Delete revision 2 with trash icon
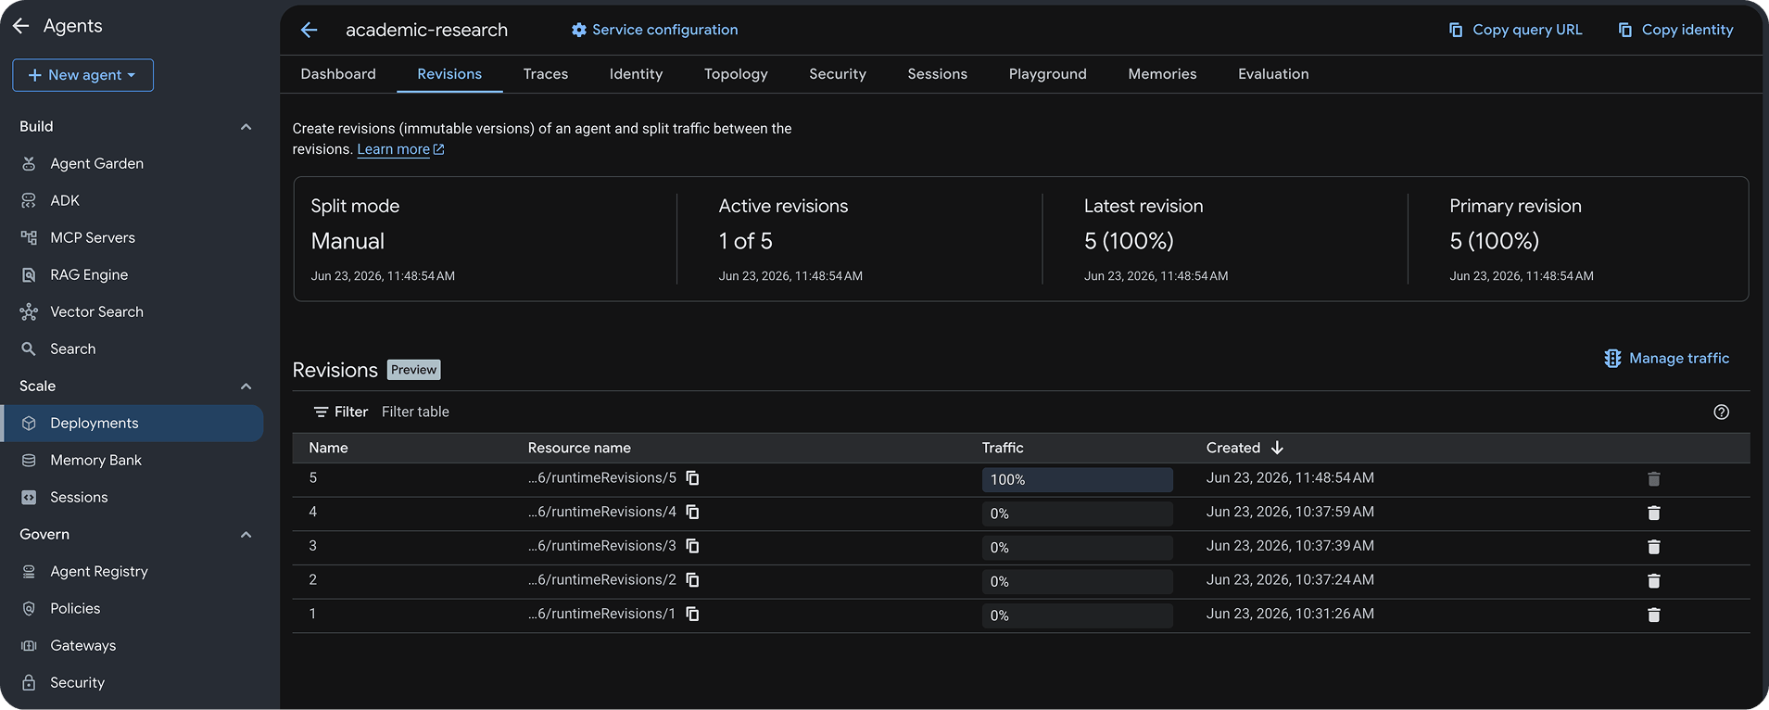Screen dimensions: 1769x710 point(1654,580)
